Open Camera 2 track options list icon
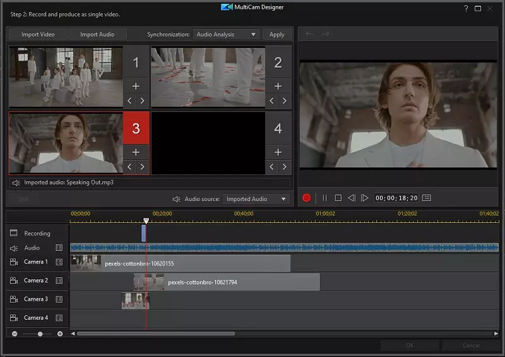The image size is (505, 357). [59, 281]
